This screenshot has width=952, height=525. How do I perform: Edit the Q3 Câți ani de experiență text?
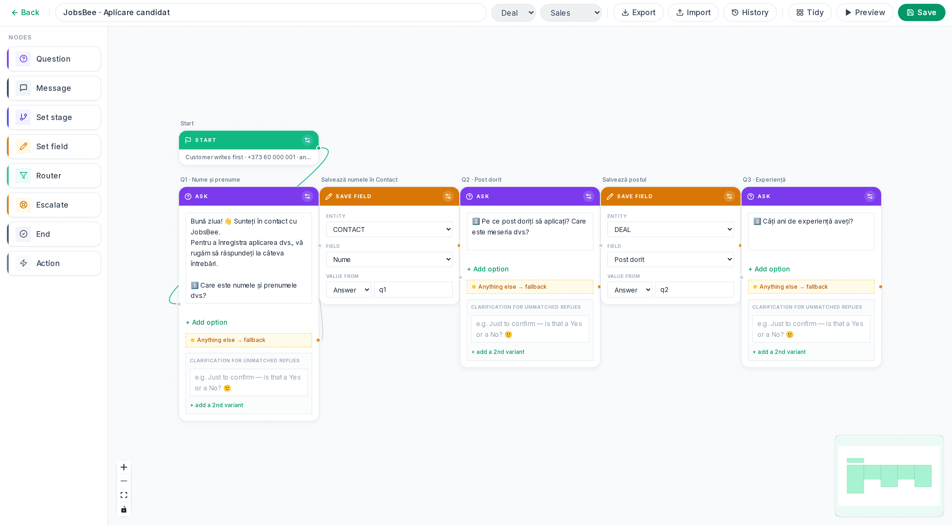tap(811, 231)
